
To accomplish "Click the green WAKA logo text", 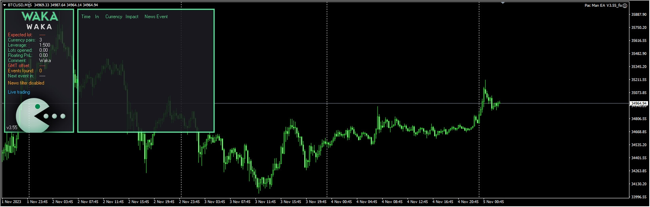I will [x=40, y=16].
